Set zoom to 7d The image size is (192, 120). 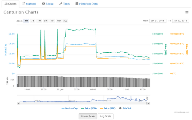click(33, 21)
